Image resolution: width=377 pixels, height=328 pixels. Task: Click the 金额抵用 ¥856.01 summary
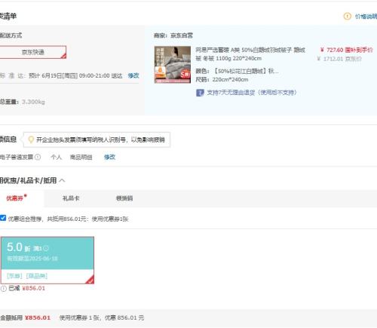click(x=25, y=317)
